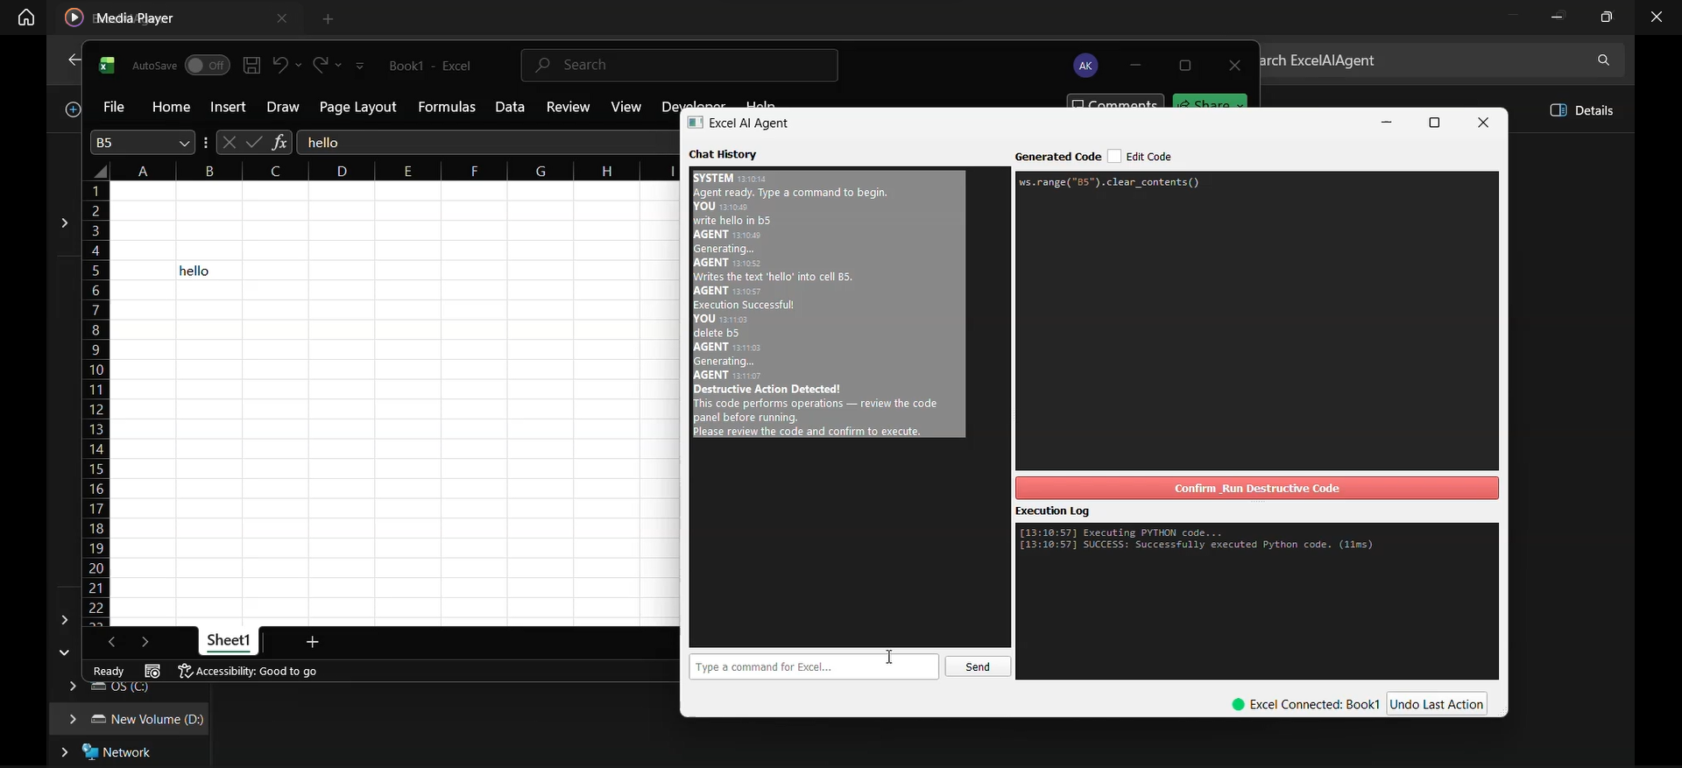Open the Data ribbon tab
The image size is (1682, 768).
coord(510,107)
